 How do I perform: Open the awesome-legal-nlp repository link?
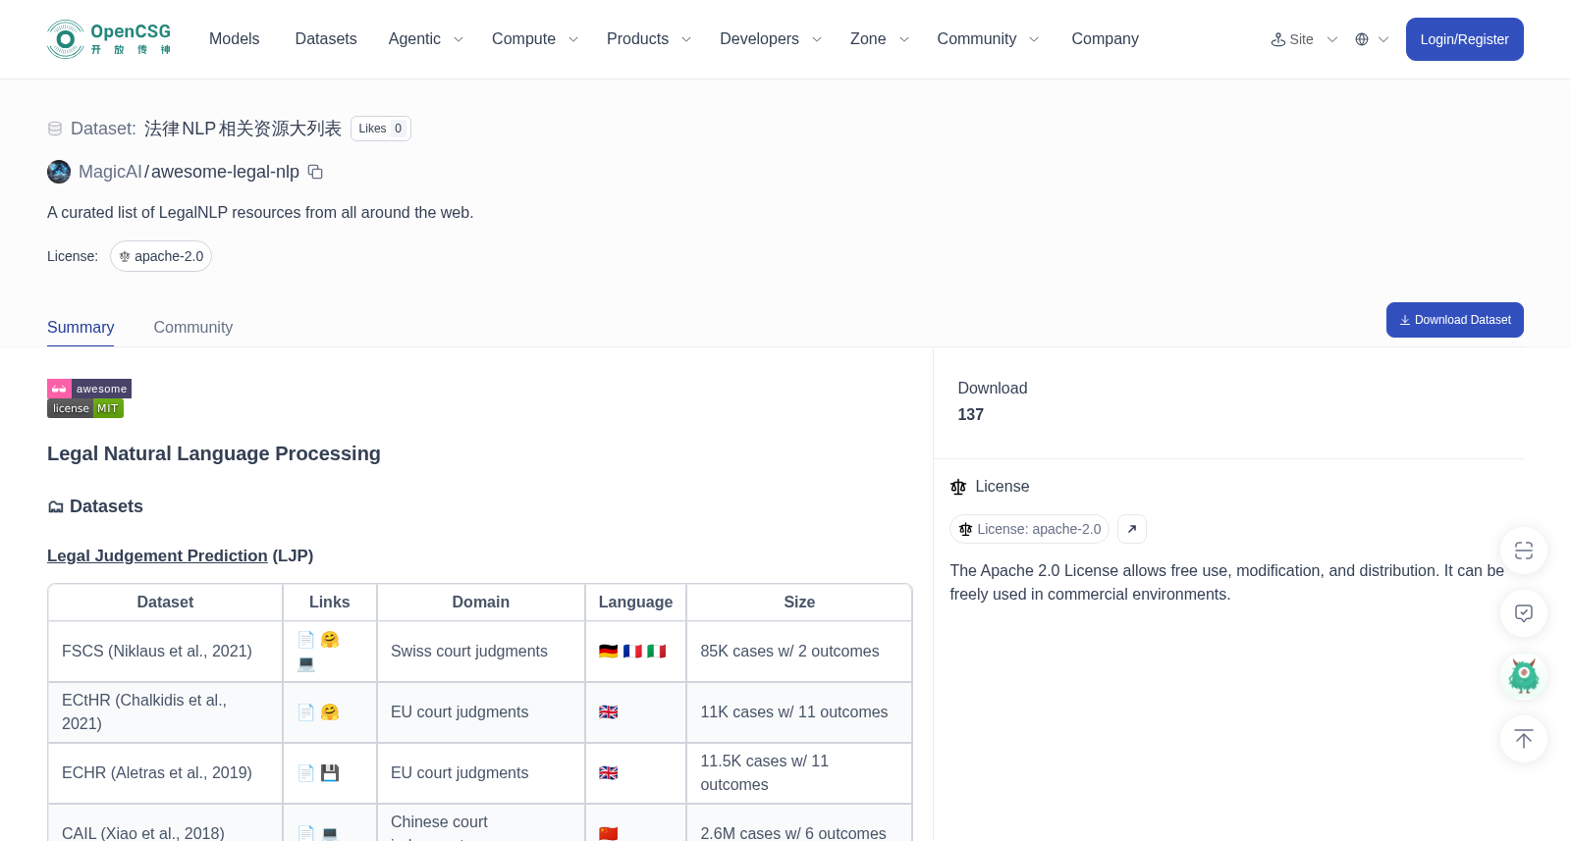(x=225, y=172)
